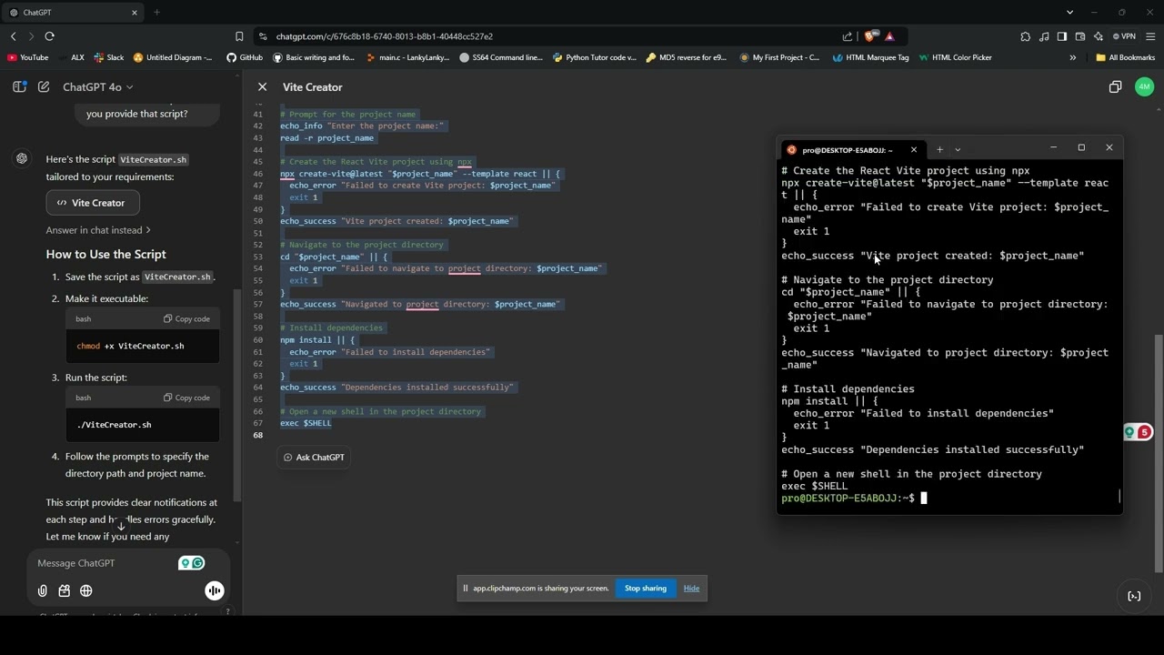This screenshot has width=1164, height=655.
Task: Open the Vite Creator canvas button
Action: 92,203
